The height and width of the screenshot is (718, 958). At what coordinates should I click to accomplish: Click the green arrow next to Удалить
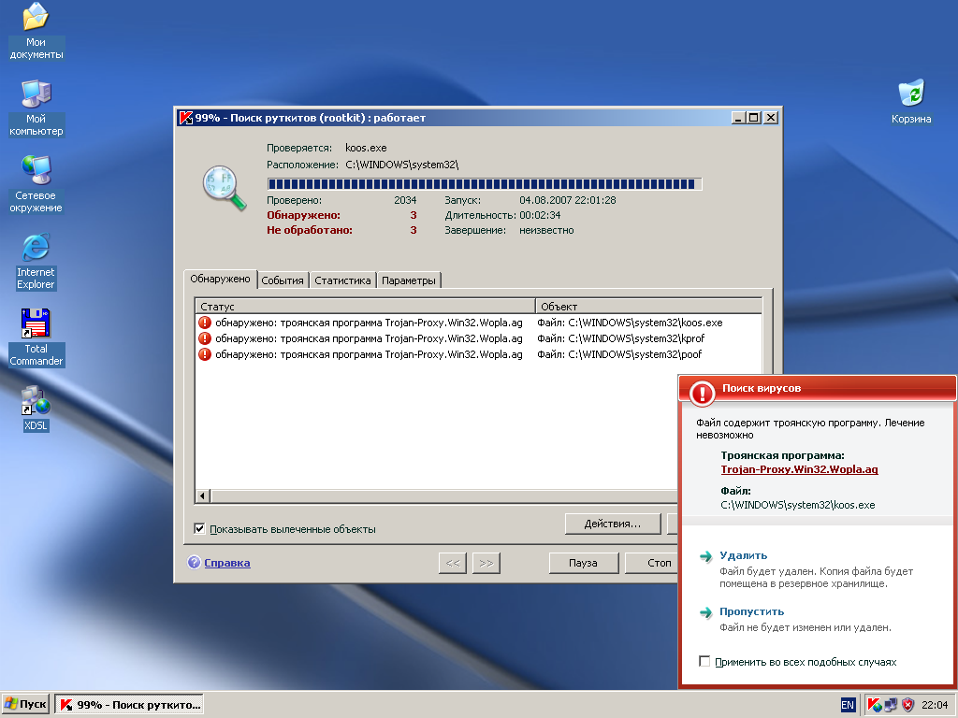(x=705, y=556)
